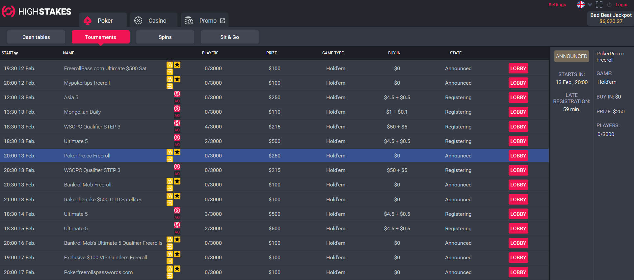Click lock icon on FreerollPass.com row

click(170, 65)
